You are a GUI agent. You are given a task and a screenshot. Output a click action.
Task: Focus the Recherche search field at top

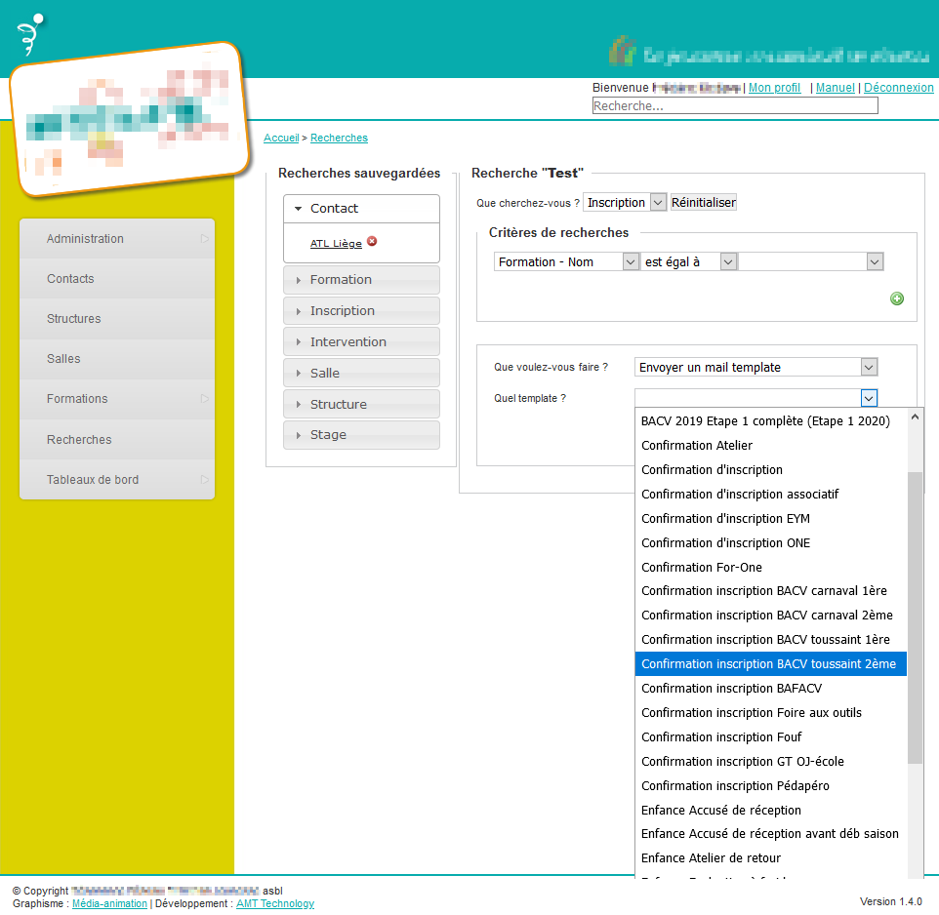[x=735, y=105]
